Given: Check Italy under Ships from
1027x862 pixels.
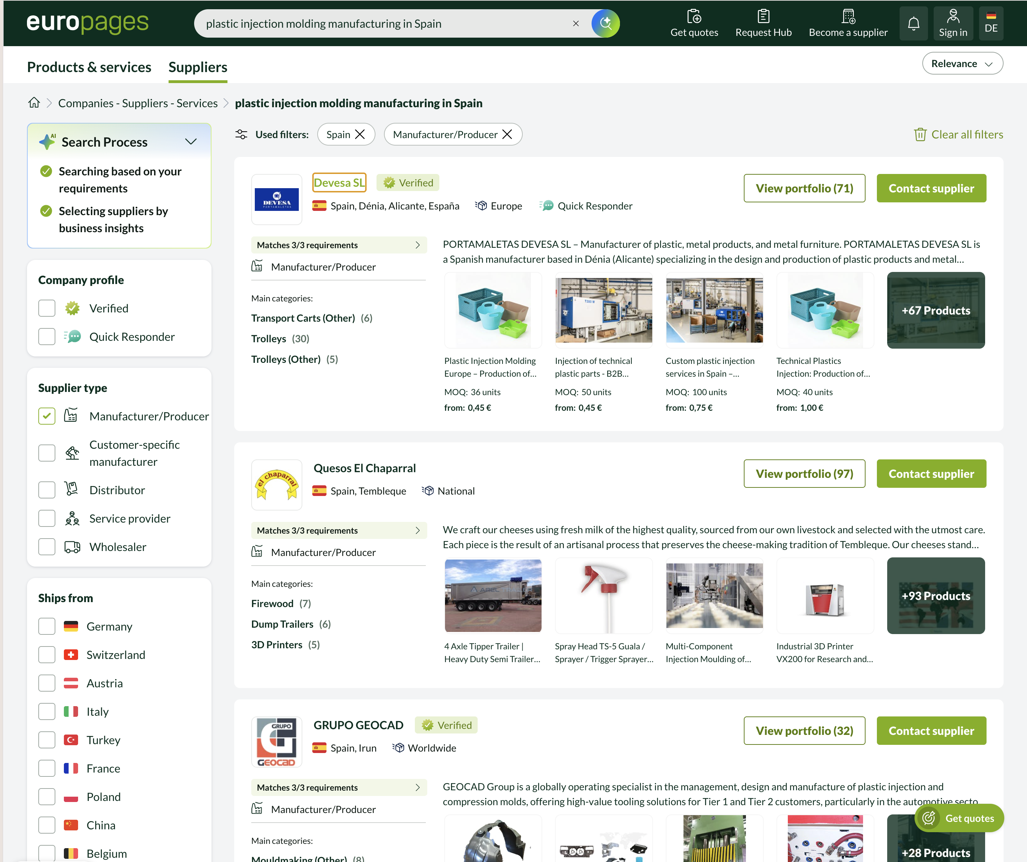Looking at the screenshot, I should click(x=47, y=712).
